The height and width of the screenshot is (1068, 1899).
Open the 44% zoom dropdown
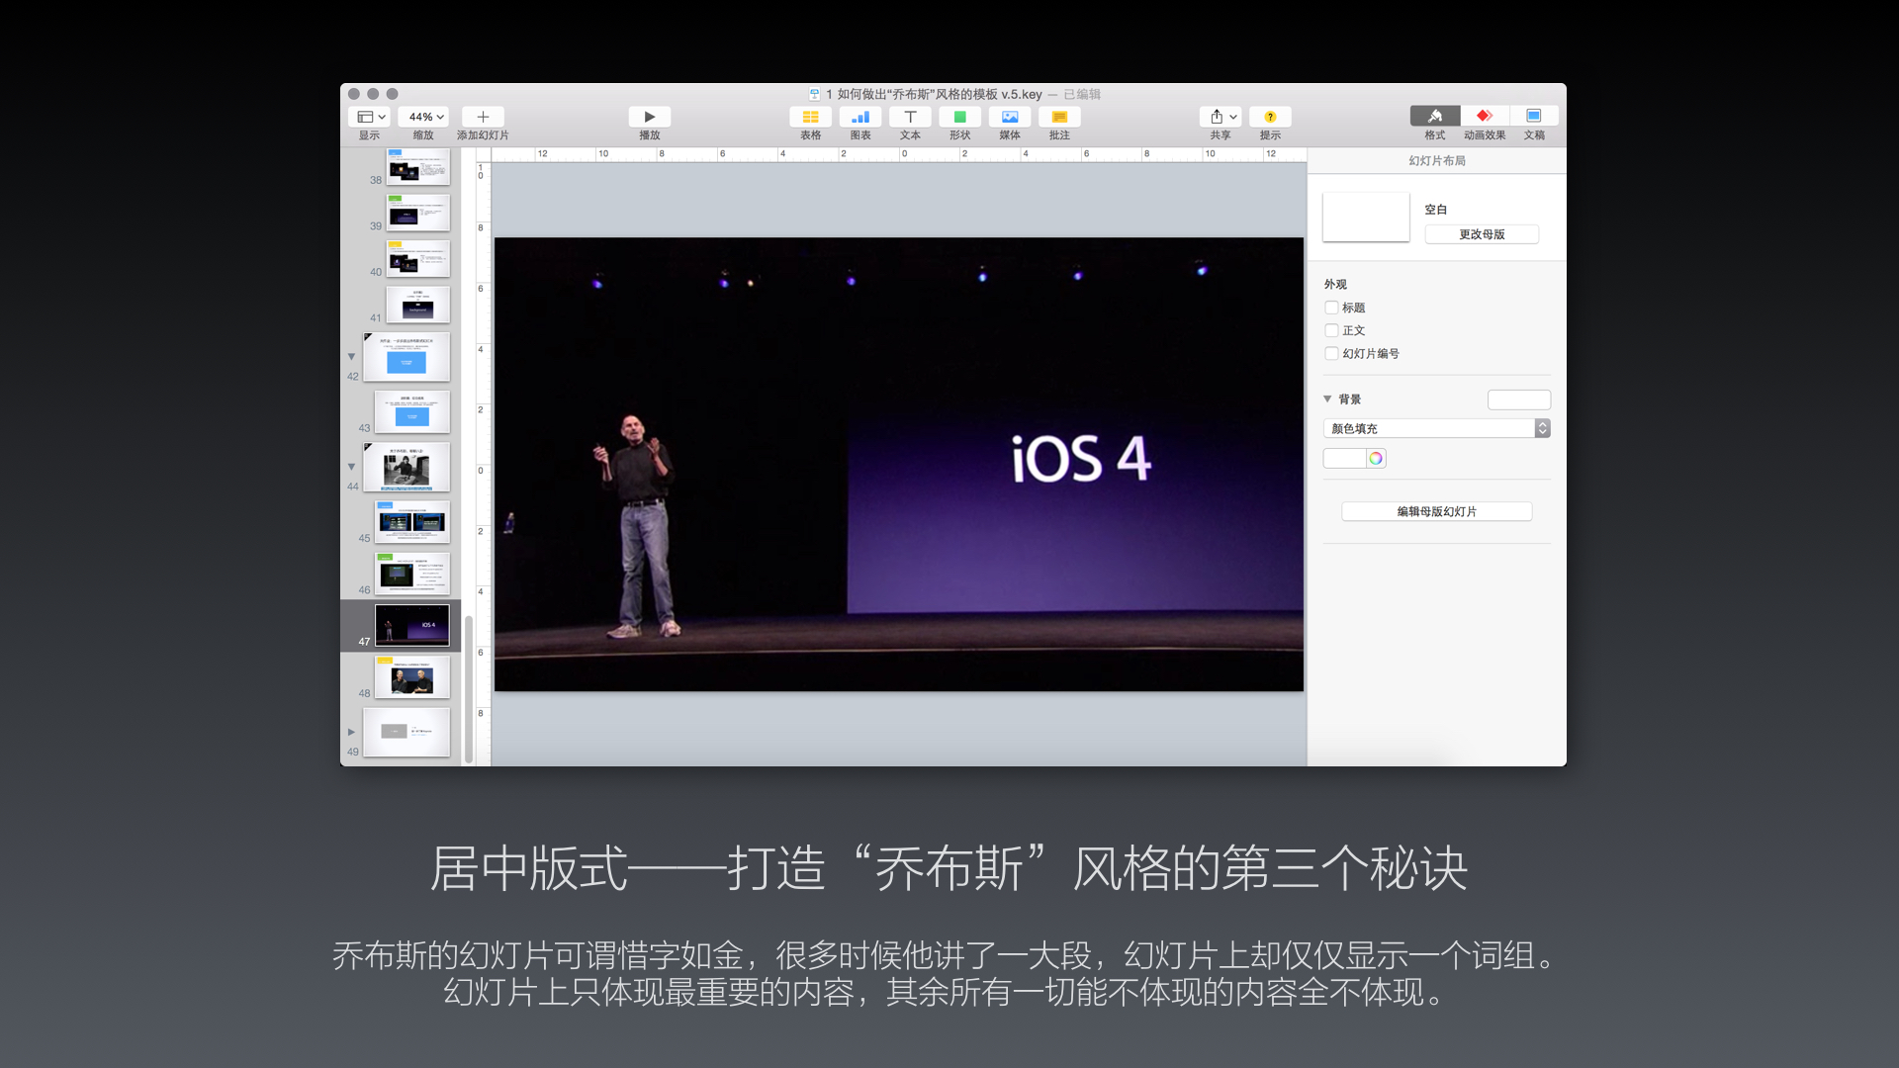[x=423, y=117]
